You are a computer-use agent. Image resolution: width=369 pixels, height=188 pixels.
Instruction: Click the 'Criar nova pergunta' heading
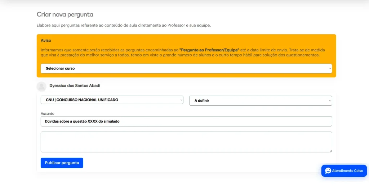[x=65, y=14]
